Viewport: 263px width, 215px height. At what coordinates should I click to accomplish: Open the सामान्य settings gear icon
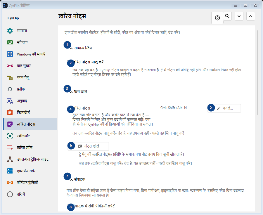coord(10,31)
